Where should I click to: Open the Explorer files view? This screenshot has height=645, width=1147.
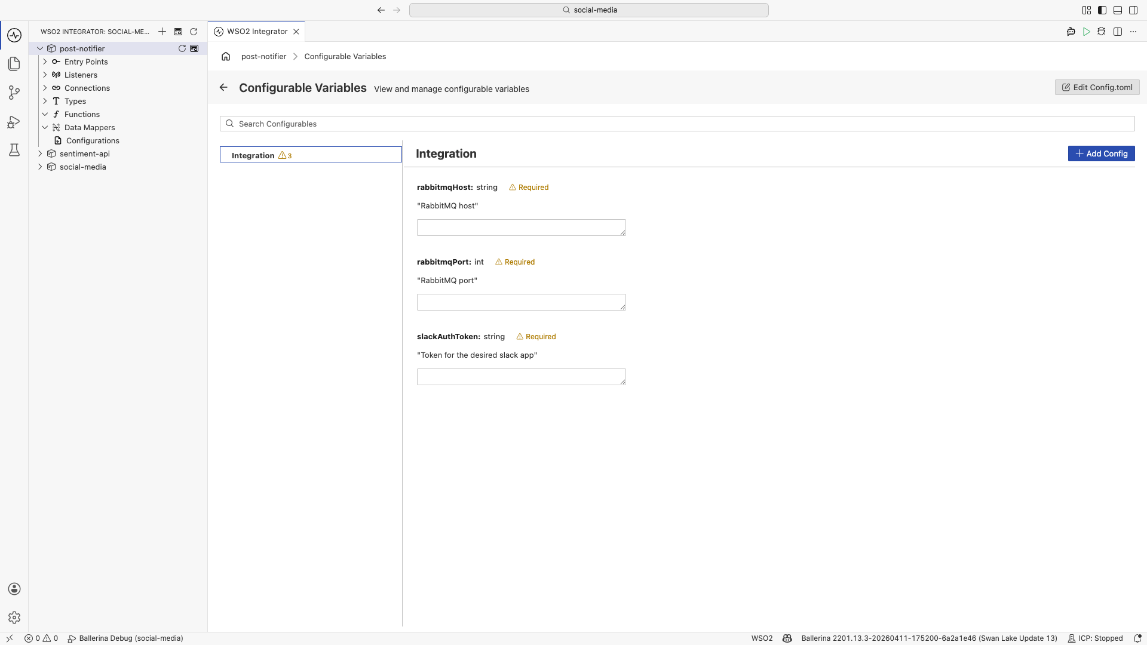(x=14, y=64)
